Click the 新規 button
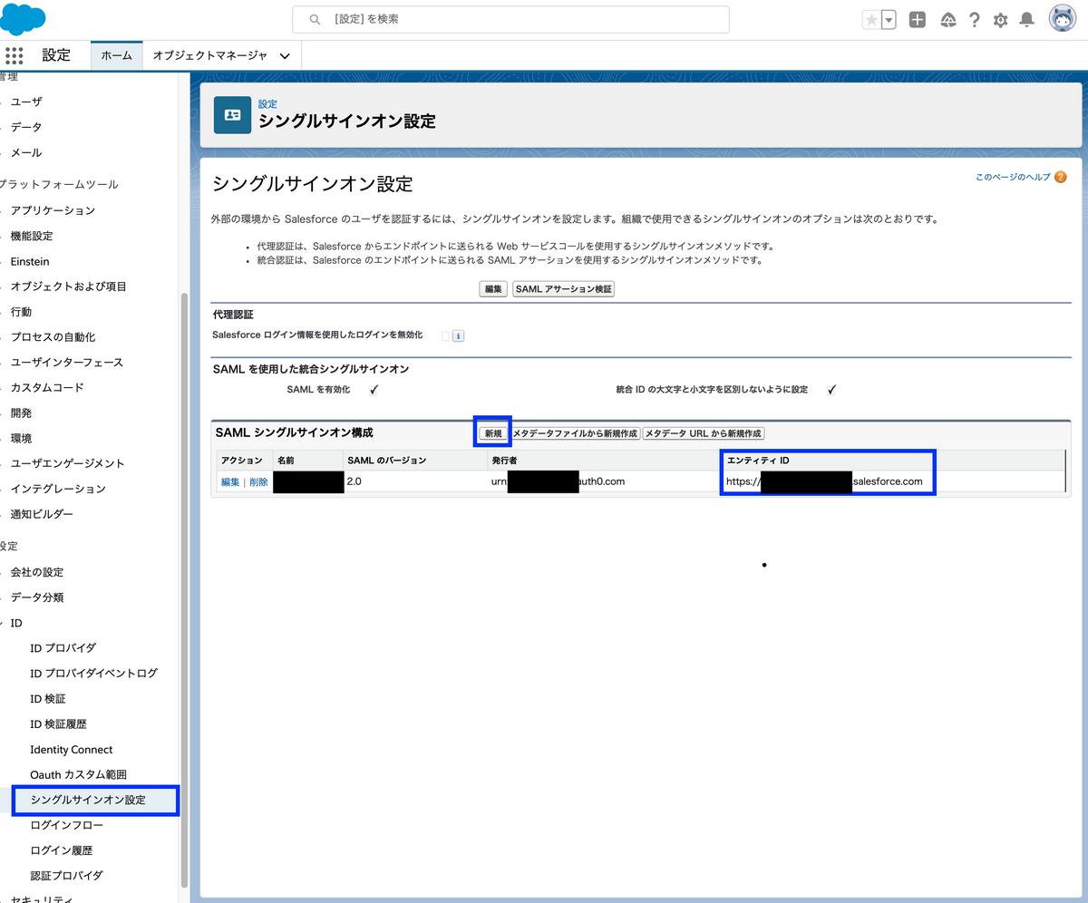 click(x=493, y=433)
